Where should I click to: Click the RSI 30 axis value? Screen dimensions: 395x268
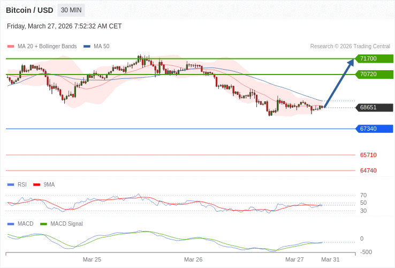363,211
